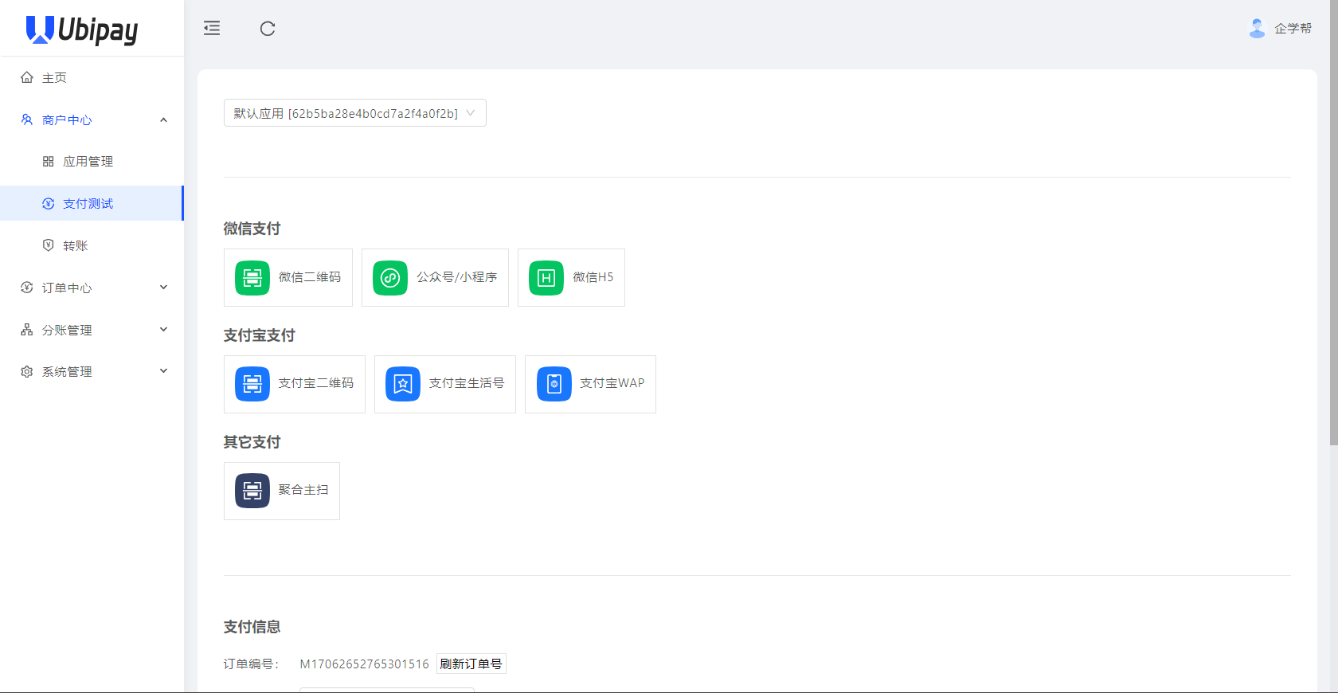Image resolution: width=1338 pixels, height=693 pixels.
Task: Click the order icon beside 订单中心
Action: click(x=27, y=288)
